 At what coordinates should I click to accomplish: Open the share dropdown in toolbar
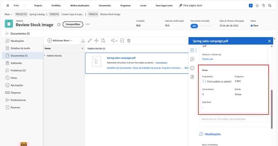(114, 41)
